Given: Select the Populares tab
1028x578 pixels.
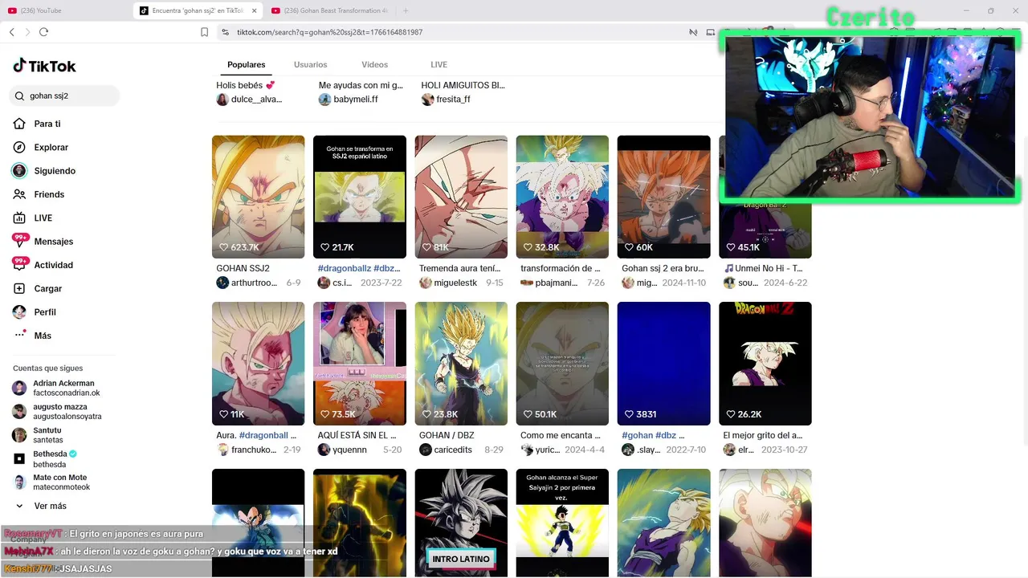Looking at the screenshot, I should tap(246, 64).
